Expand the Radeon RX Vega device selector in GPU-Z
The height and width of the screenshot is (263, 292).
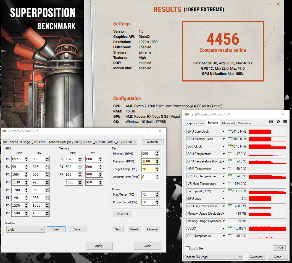(x=213, y=257)
